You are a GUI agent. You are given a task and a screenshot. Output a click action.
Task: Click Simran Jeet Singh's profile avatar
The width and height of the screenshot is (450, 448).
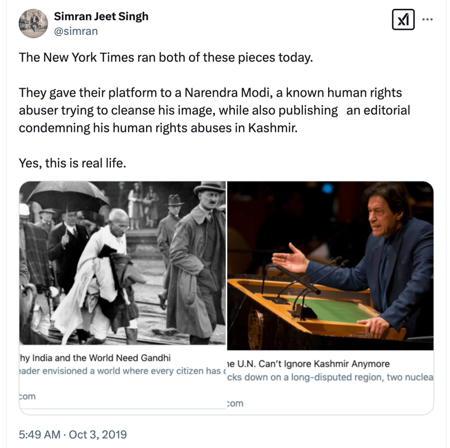pos(33,23)
